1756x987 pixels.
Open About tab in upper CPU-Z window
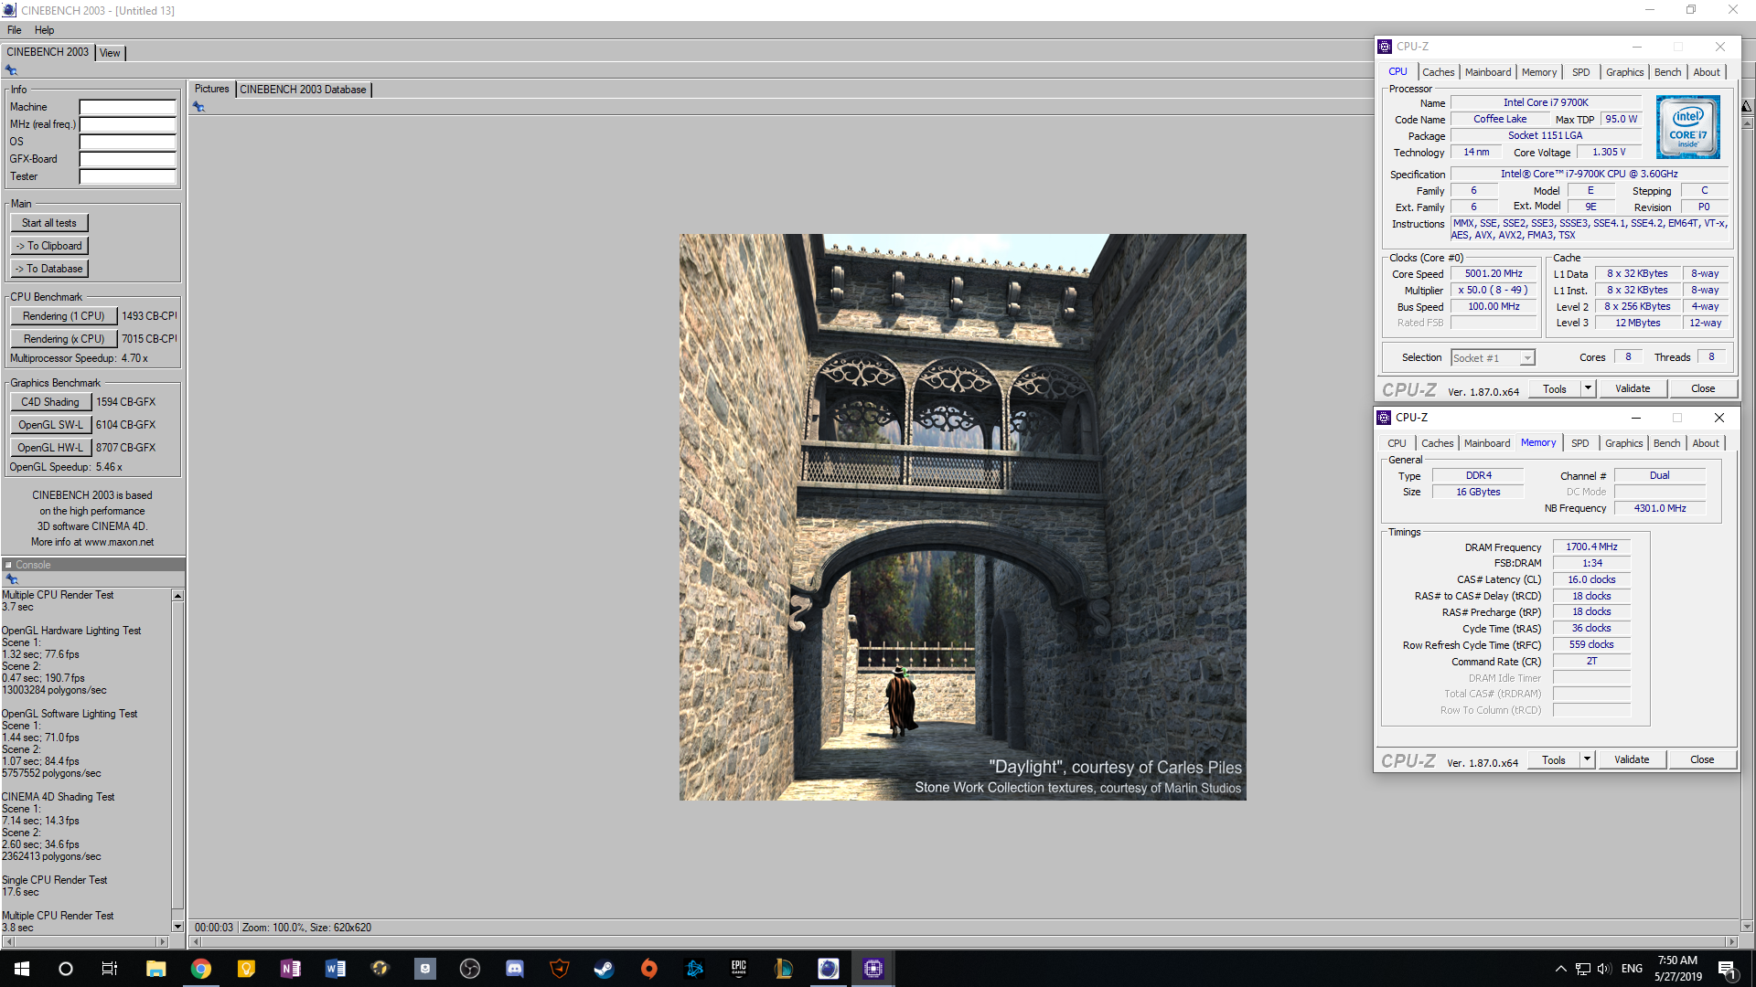coord(1707,72)
